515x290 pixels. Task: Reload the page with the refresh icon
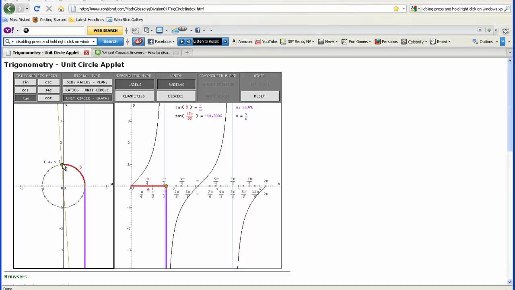pyautogui.click(x=37, y=8)
